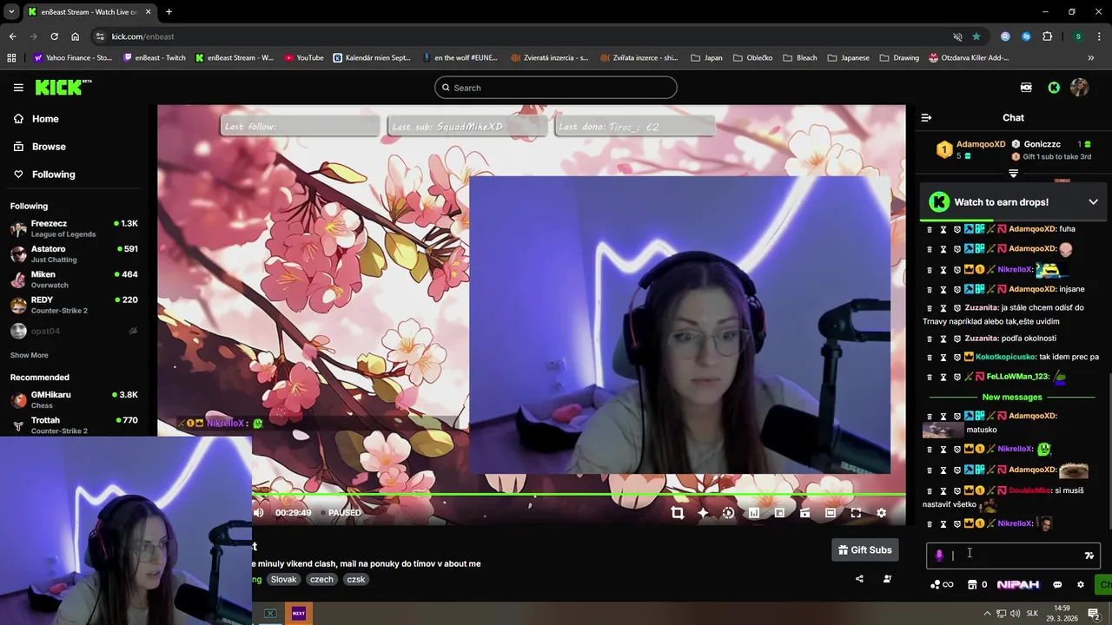Click AdamqooXD in gift leaderboard
This screenshot has width=1112, height=625.
[980, 144]
